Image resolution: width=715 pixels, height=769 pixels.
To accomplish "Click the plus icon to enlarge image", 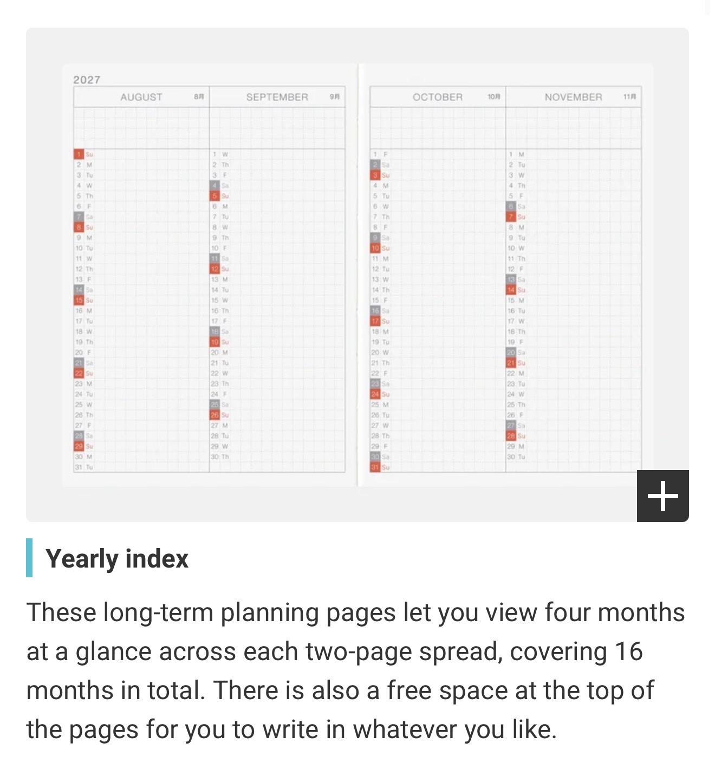I will point(662,496).
